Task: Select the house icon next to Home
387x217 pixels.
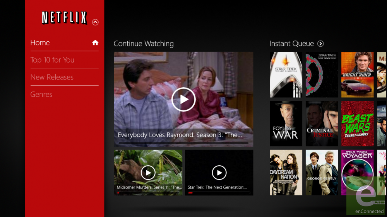Action: [95, 42]
